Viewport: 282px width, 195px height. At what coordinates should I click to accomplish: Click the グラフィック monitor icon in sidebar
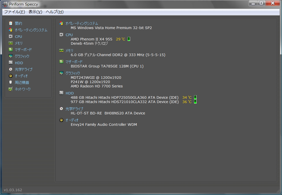tap(11, 56)
